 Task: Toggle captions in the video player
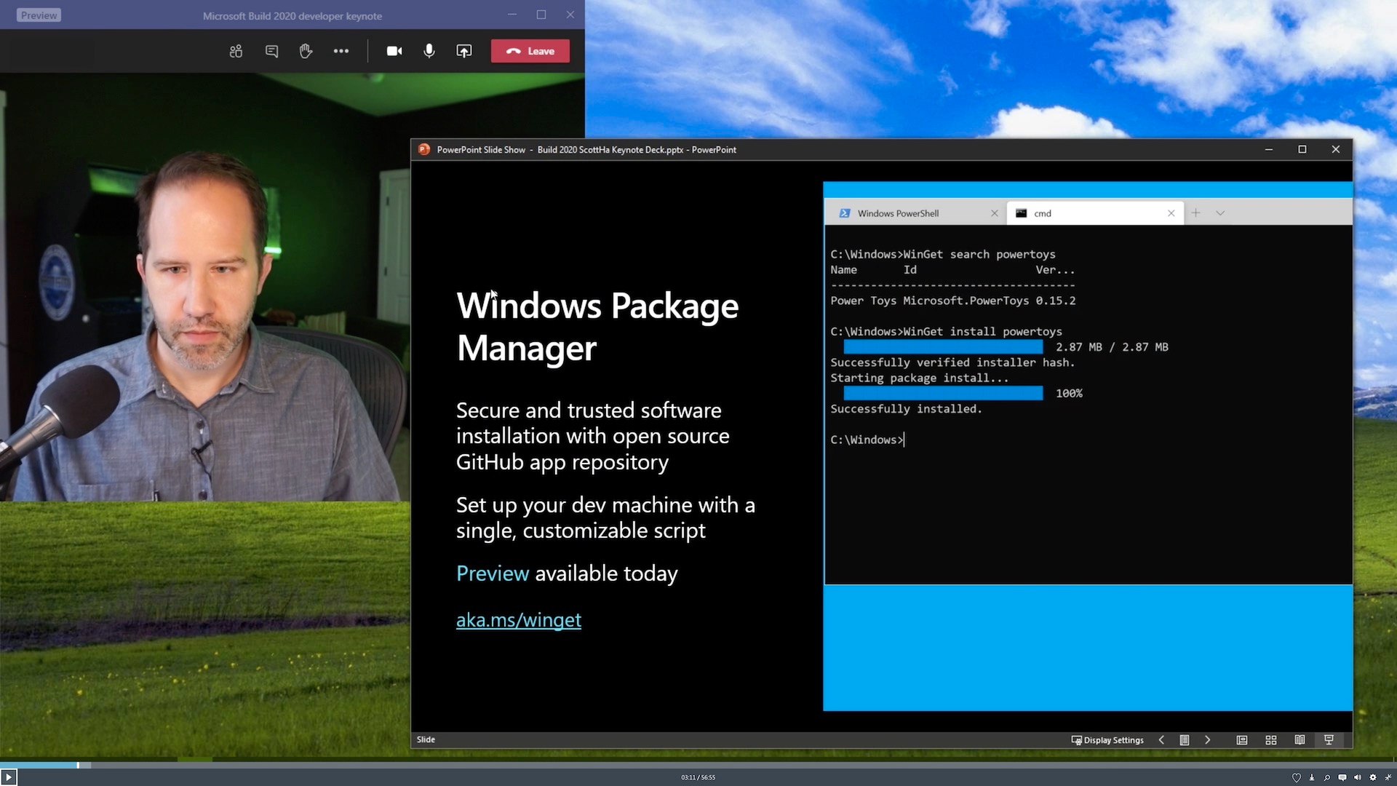pos(1342,777)
